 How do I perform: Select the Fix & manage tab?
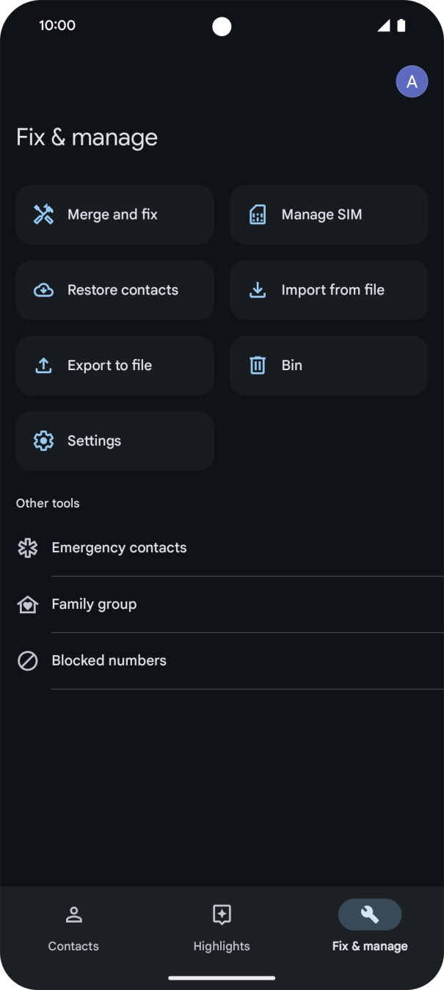(x=370, y=927)
